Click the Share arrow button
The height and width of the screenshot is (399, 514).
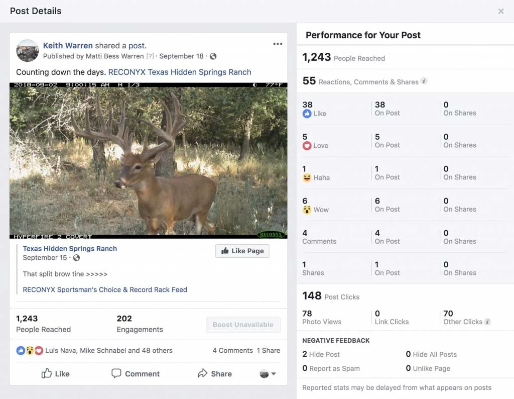click(215, 374)
